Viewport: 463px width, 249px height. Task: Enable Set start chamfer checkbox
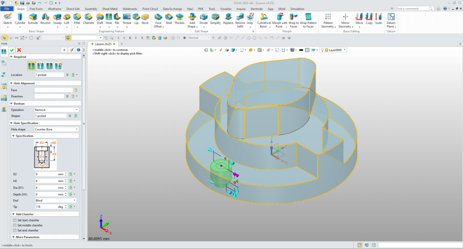tap(15, 220)
